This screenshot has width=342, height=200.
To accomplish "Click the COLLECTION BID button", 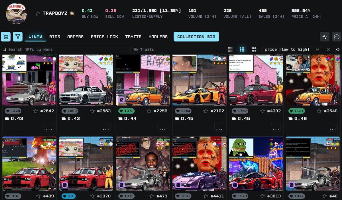I will 196,37.
